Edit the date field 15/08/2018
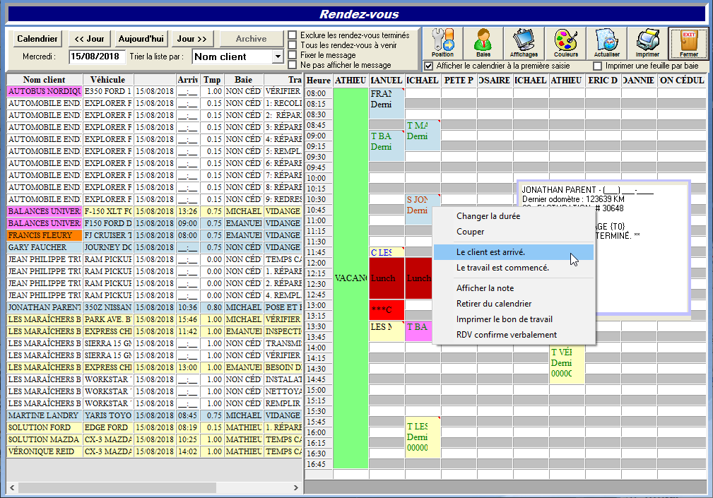Screen dimensions: 713x498 click(98, 57)
